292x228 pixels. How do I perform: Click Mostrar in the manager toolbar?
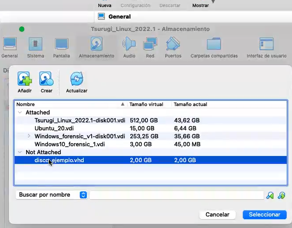click(x=200, y=6)
